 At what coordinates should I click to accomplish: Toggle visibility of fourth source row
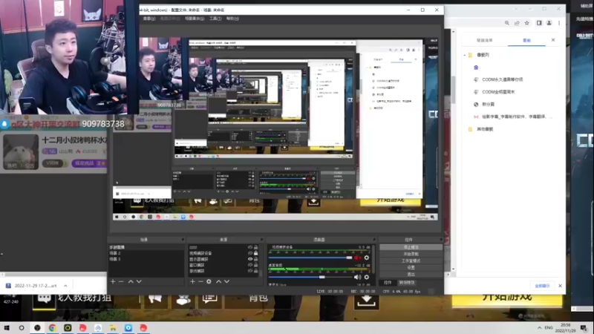coord(250,265)
